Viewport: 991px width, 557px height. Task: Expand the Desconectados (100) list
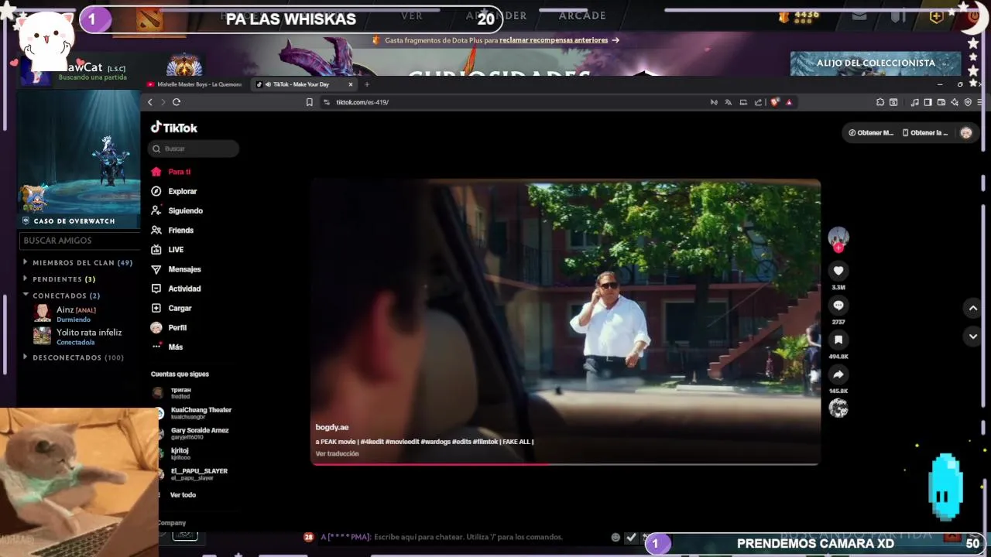coord(73,357)
